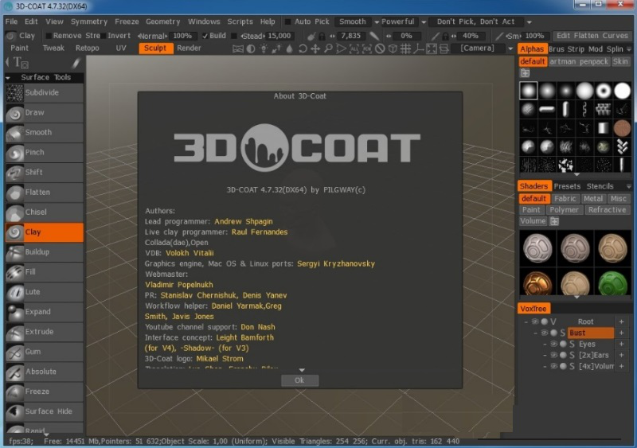Choose the Extrude tool icon
Viewport: 637px width, 448px height.
(15, 332)
